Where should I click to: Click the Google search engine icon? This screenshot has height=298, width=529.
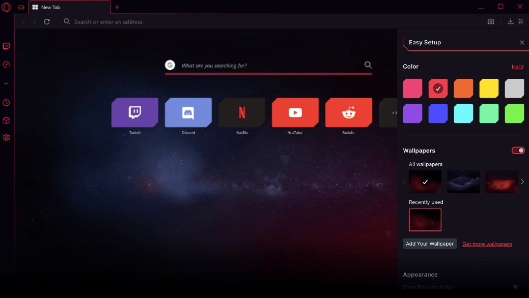click(x=170, y=65)
